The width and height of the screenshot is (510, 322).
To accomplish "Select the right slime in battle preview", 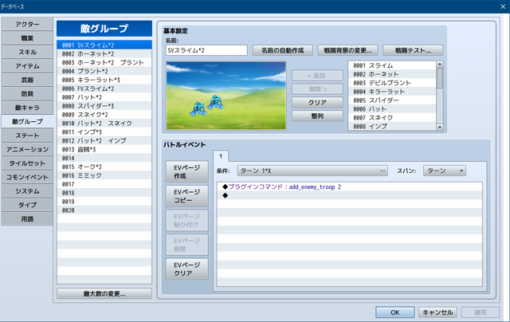I will click(x=215, y=102).
